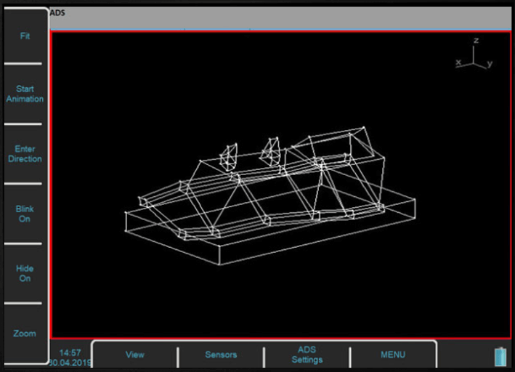Click the 14:57 clock display
This screenshot has width=515, height=372.
tap(70, 353)
